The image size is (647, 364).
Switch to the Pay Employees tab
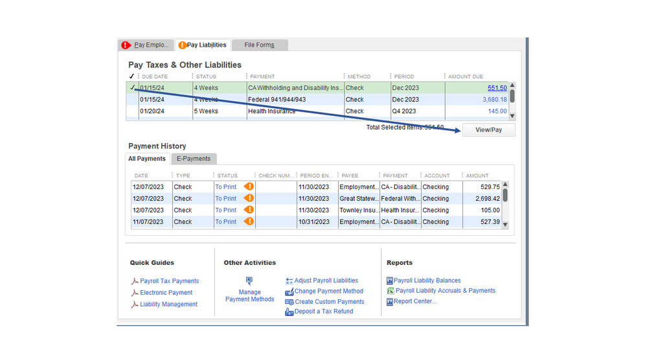(x=146, y=45)
